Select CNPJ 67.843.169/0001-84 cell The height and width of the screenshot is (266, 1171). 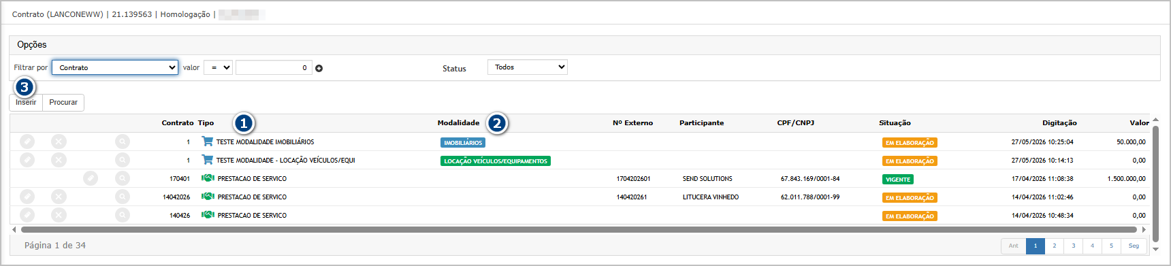click(x=810, y=179)
